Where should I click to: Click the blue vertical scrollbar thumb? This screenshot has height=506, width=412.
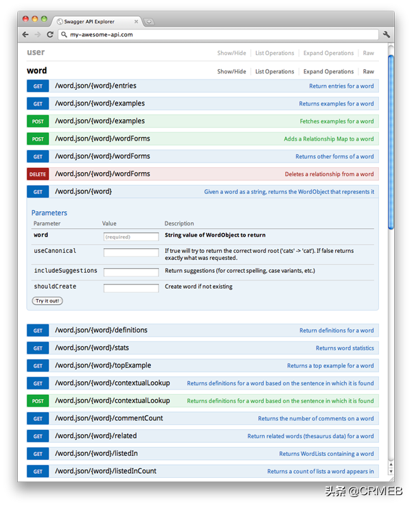pyautogui.click(x=391, y=142)
